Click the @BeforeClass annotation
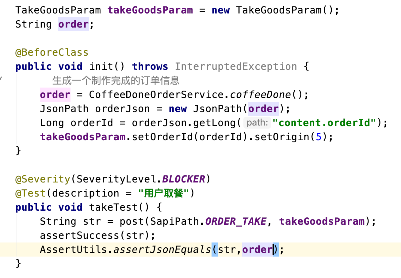The image size is (401, 278). [52, 52]
